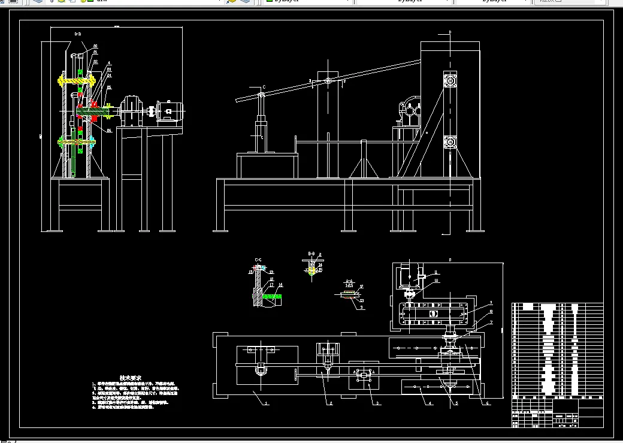Screen dimensions: 623x443
Task: Click callout 25 beside the red bearing
Action: click(x=109, y=88)
